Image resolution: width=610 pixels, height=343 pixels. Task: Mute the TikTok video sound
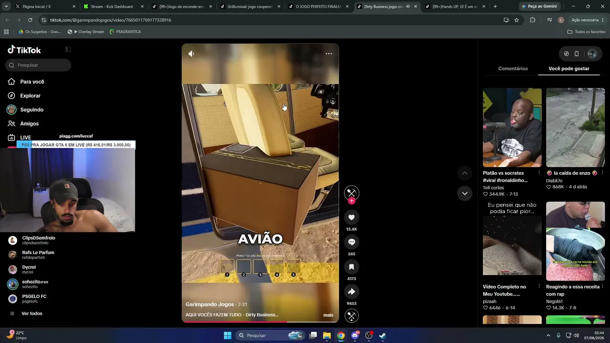191,54
